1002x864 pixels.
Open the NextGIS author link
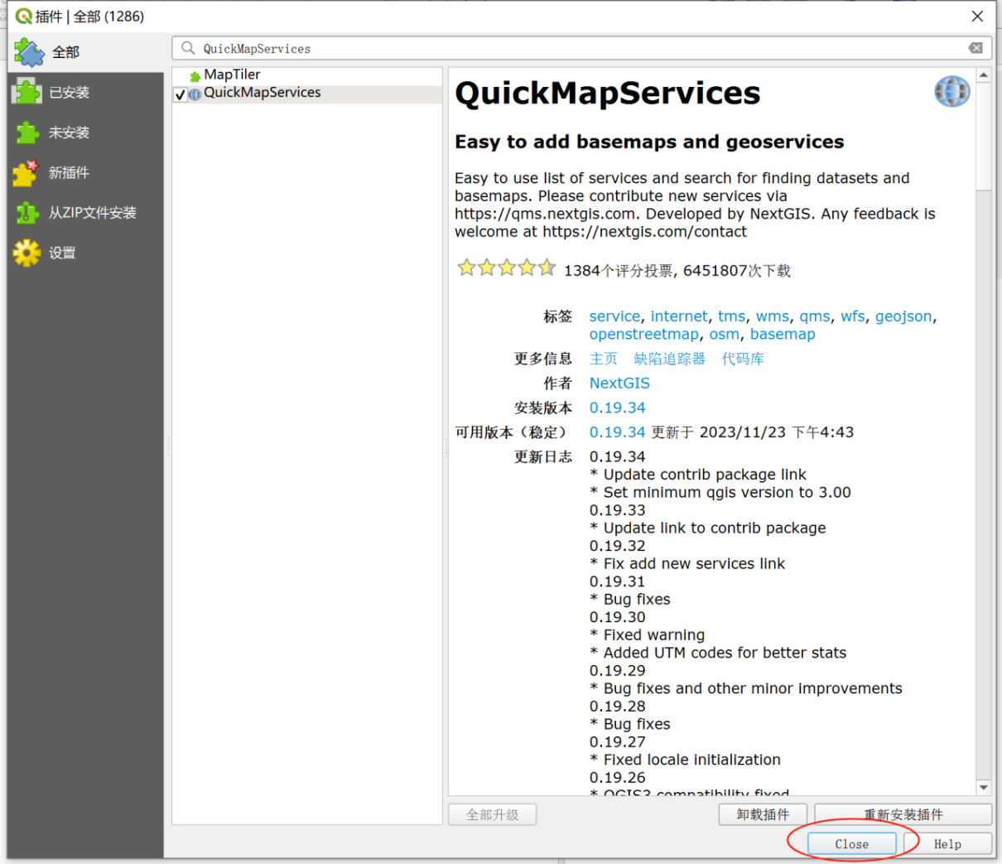[619, 383]
